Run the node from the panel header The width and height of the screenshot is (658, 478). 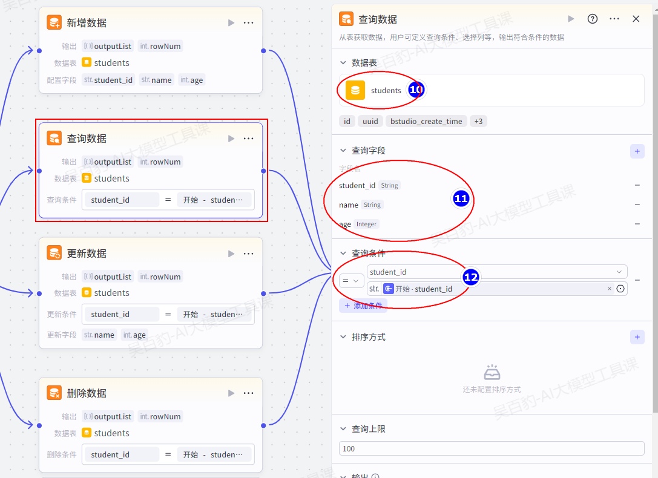[571, 19]
